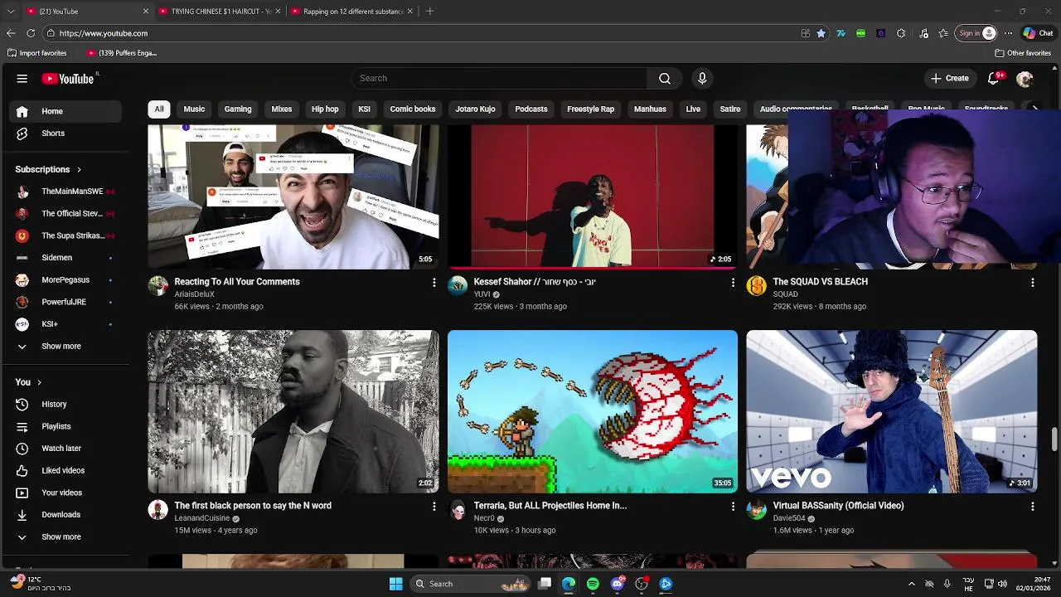Select the Gaming filter chip

coord(238,109)
